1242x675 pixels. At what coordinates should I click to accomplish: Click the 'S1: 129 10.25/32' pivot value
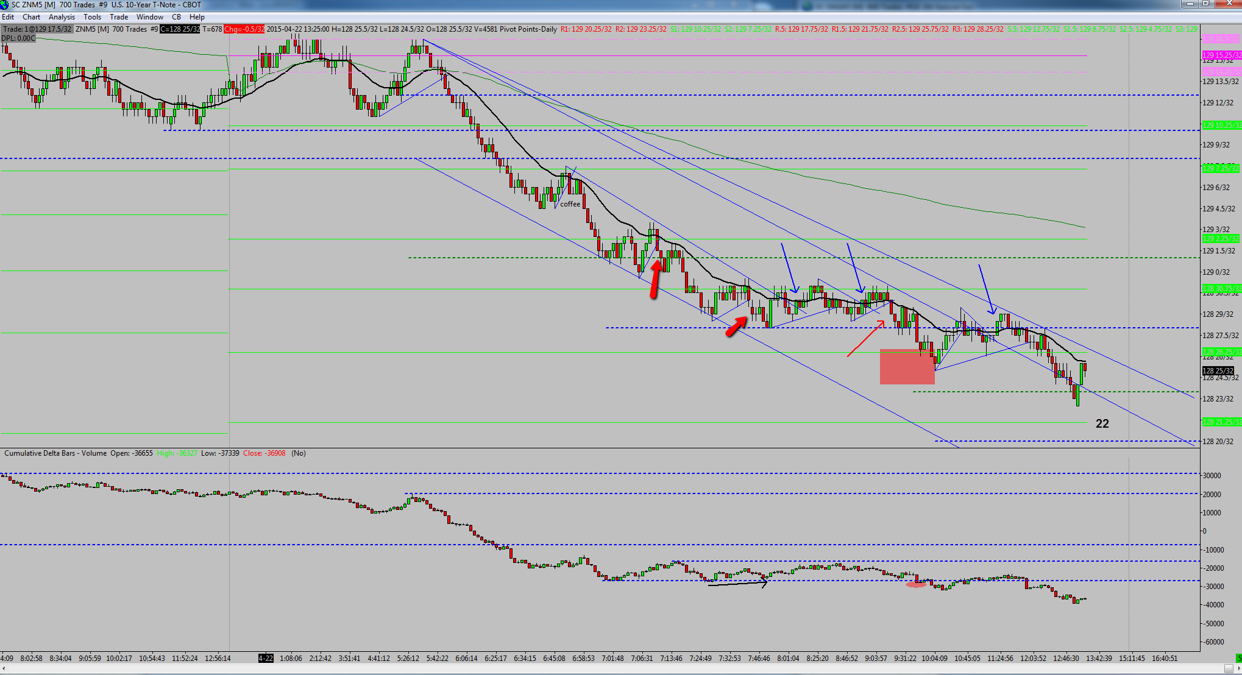pyautogui.click(x=695, y=29)
